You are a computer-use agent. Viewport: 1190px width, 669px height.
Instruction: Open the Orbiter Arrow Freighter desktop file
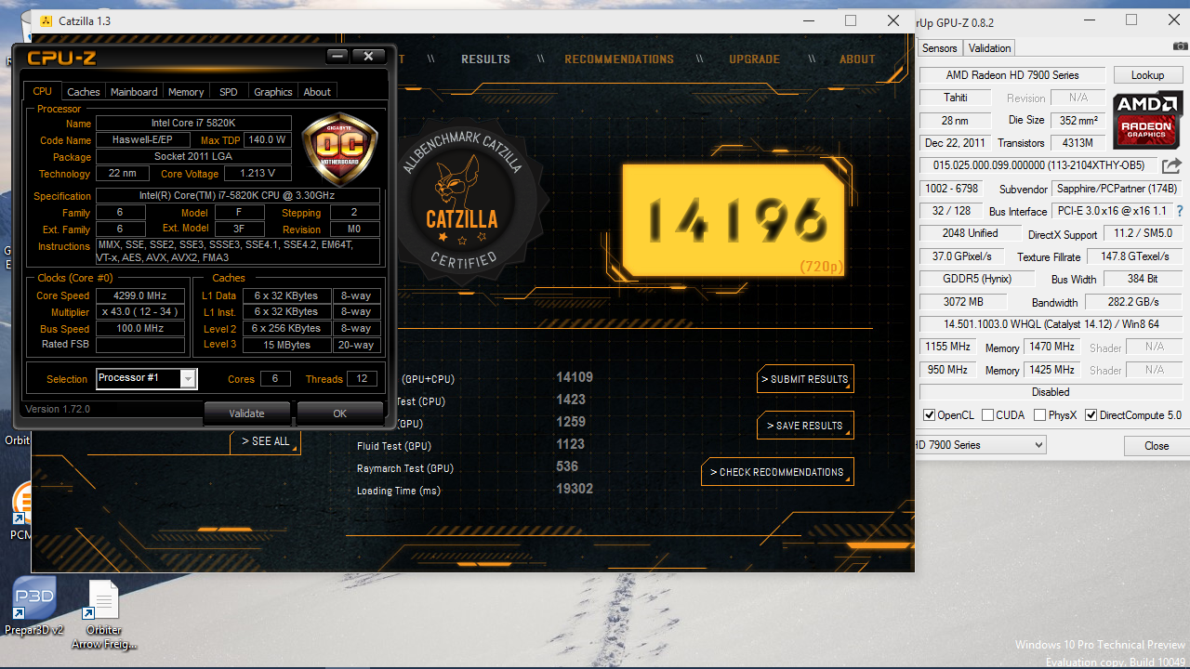[x=102, y=613]
